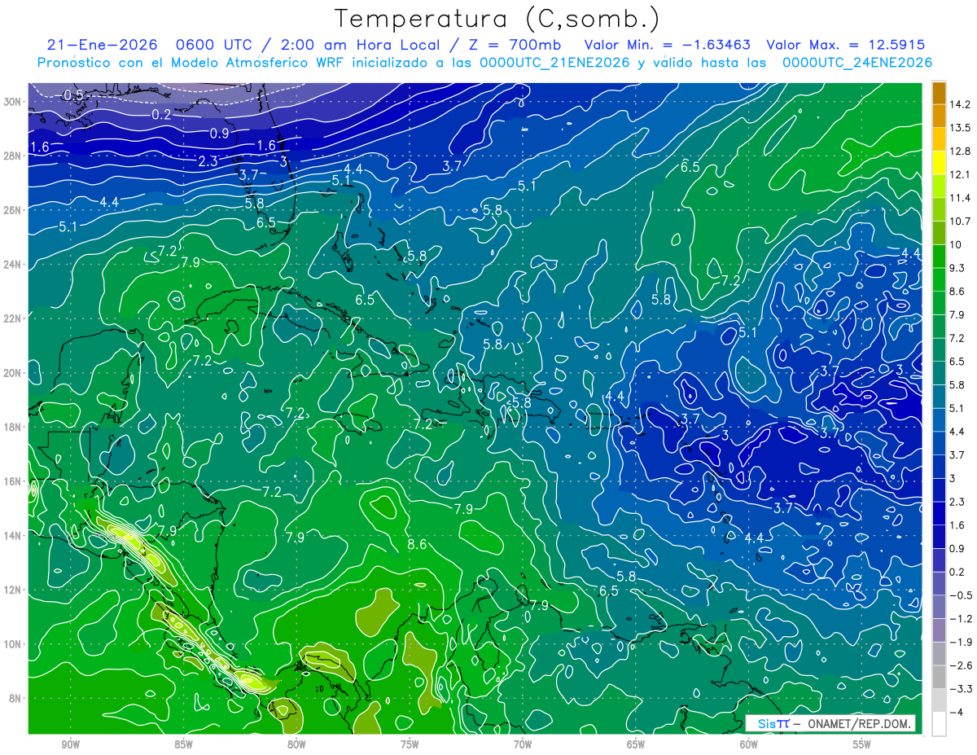This screenshot has width=977, height=755.
Task: Click the color legend value '11.4'
Action: tap(960, 198)
